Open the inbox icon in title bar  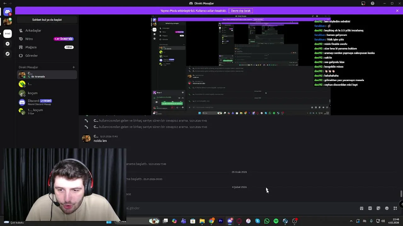[x=363, y=3]
